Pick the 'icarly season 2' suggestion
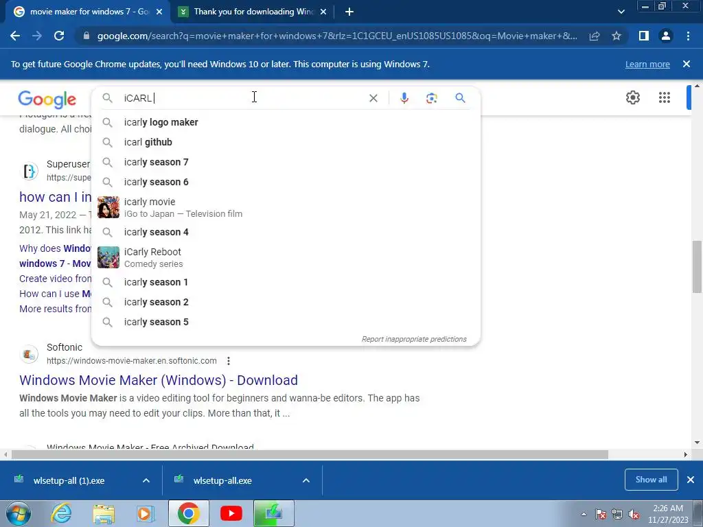 pyautogui.click(x=286, y=302)
